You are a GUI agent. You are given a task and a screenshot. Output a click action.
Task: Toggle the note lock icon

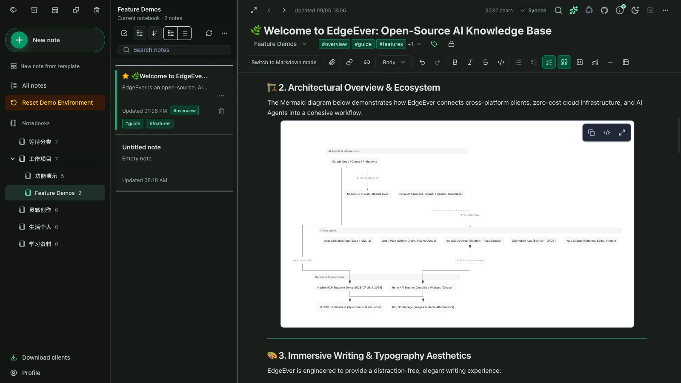pyautogui.click(x=451, y=44)
